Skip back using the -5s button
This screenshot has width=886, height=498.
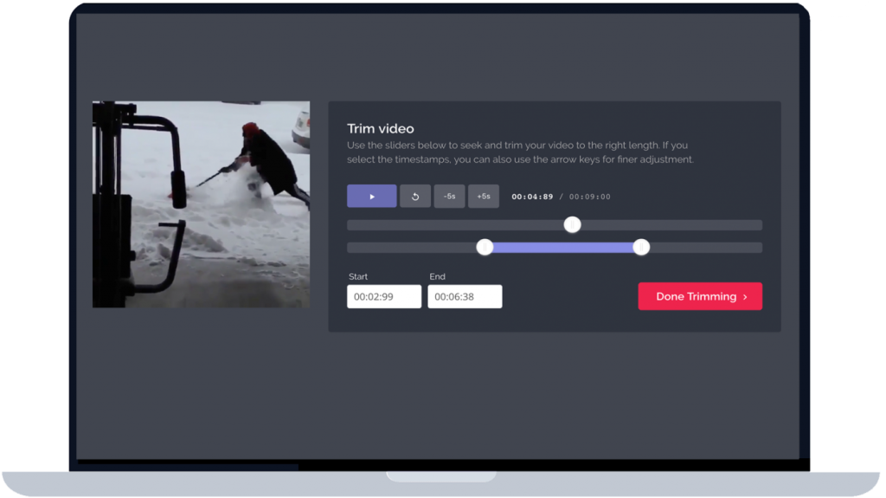tap(449, 197)
